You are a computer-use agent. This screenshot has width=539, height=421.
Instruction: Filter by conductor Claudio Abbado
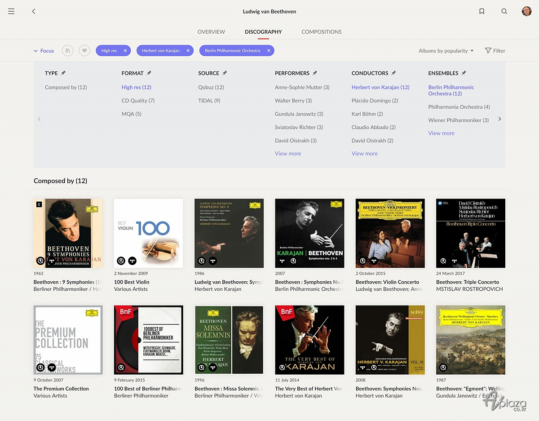click(374, 127)
